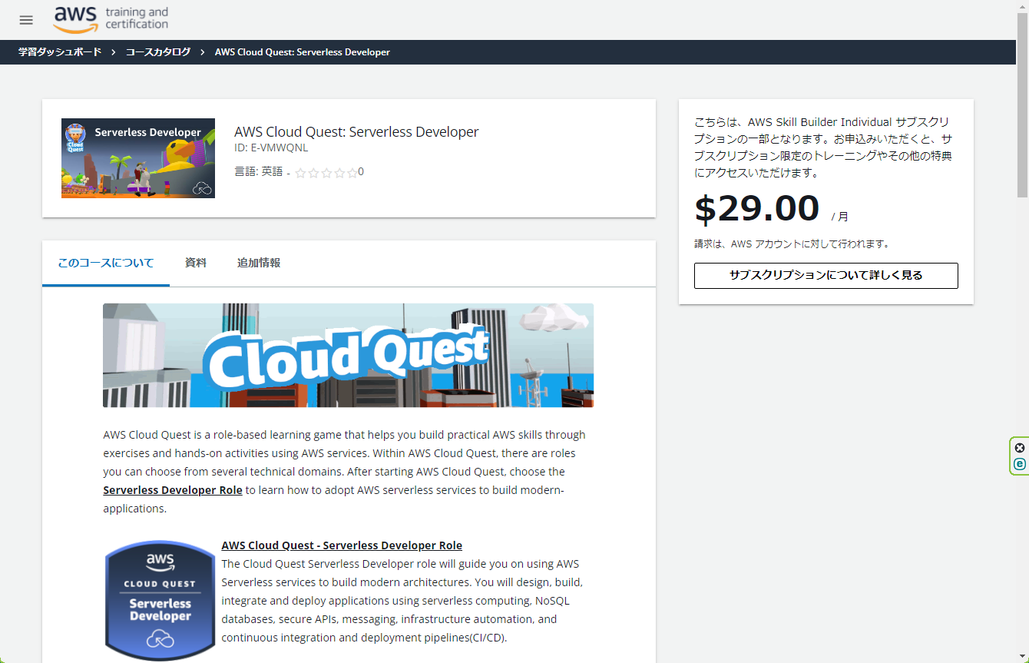Click the scrollbar down arrow
The width and height of the screenshot is (1029, 663).
point(1023,655)
